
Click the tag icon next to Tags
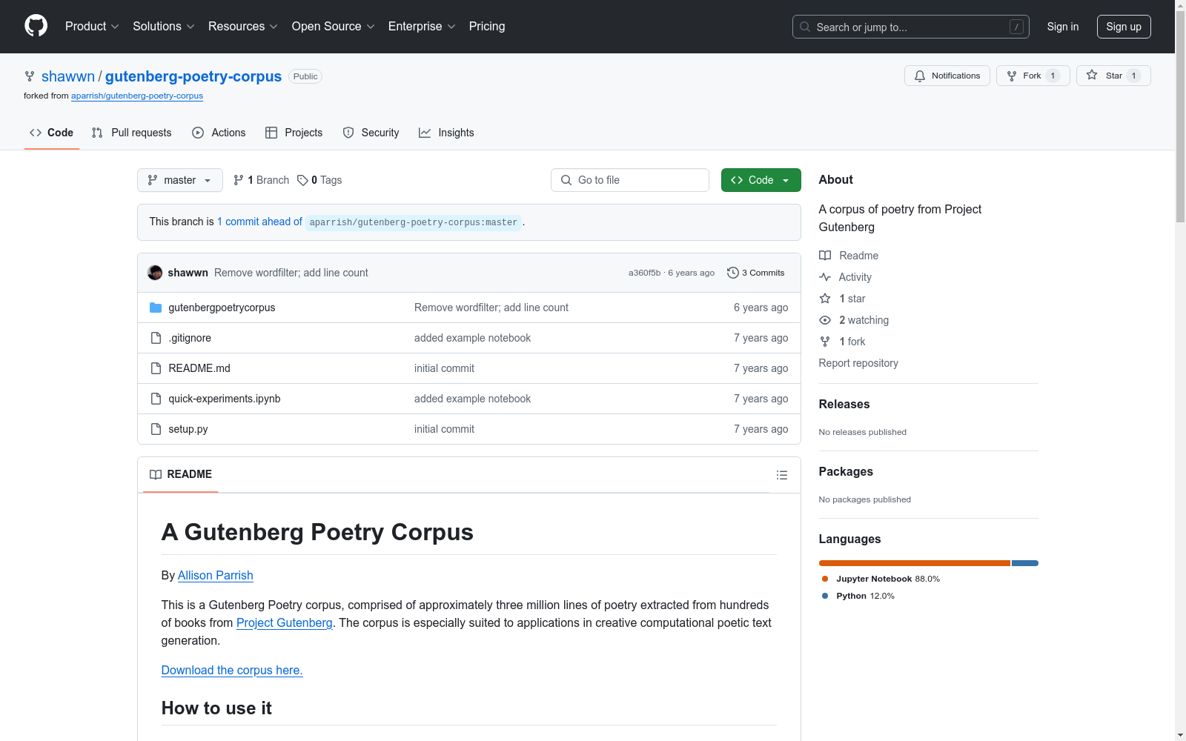[302, 180]
